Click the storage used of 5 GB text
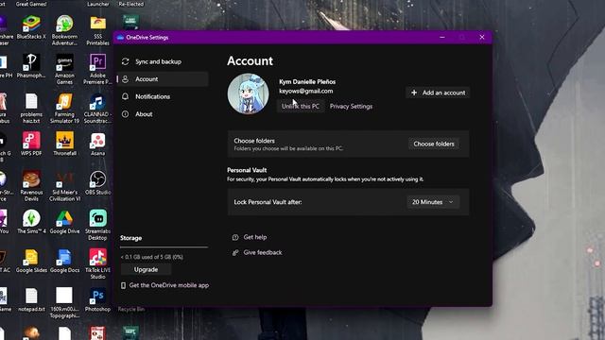605x340 pixels. click(151, 257)
